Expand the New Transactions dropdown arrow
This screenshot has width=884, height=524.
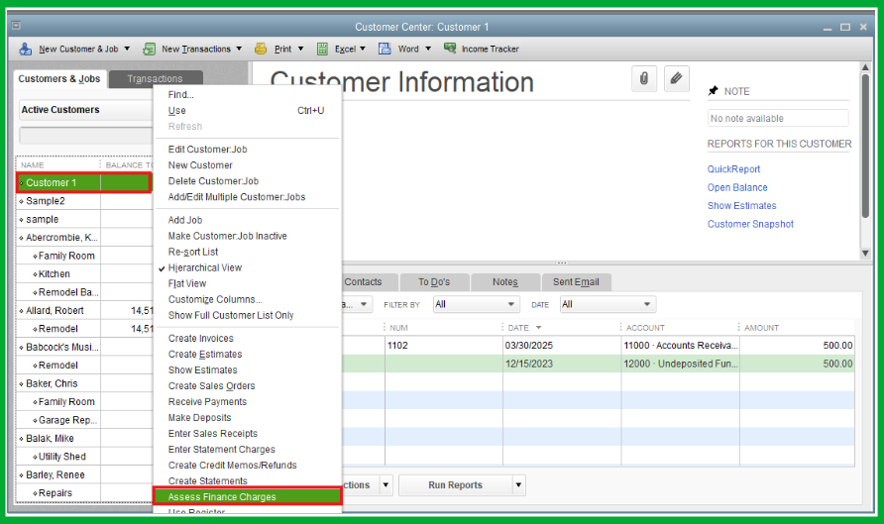[x=239, y=49]
